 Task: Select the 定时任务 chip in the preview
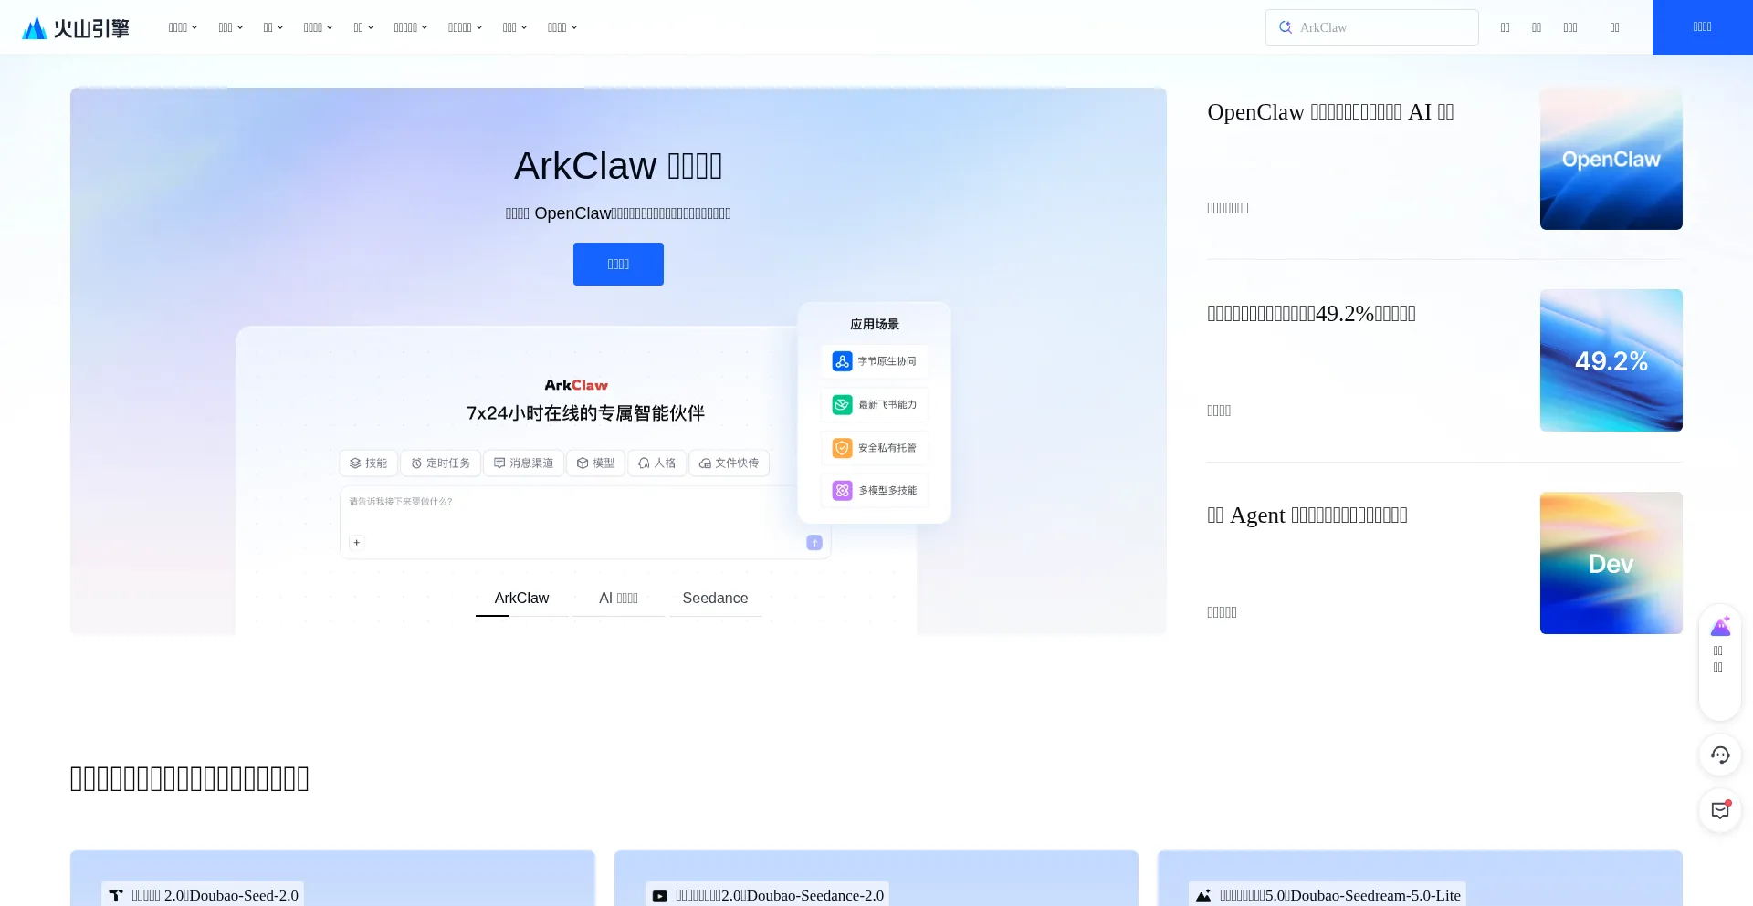[x=440, y=463]
